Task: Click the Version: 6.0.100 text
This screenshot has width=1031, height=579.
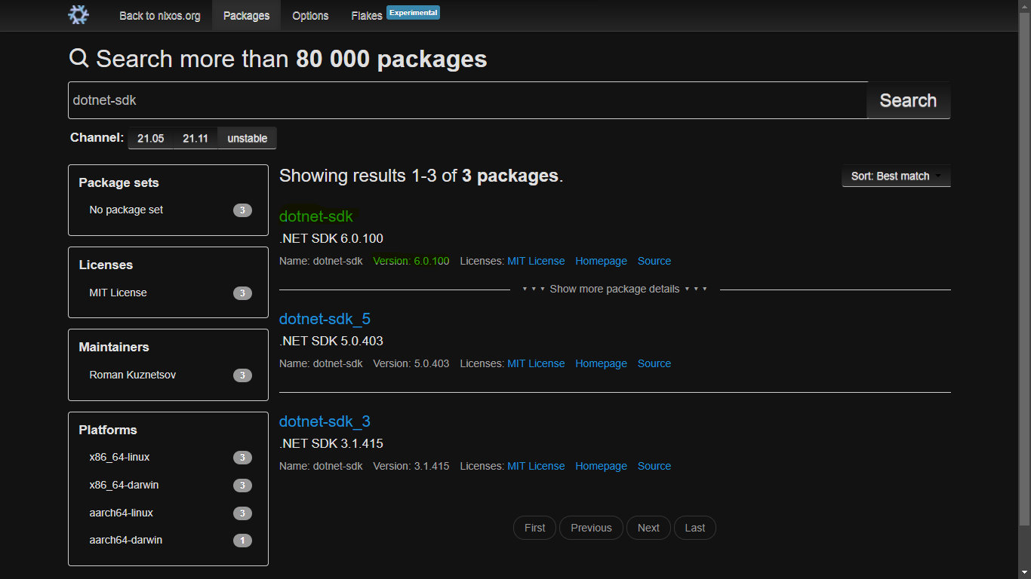Action: [411, 261]
